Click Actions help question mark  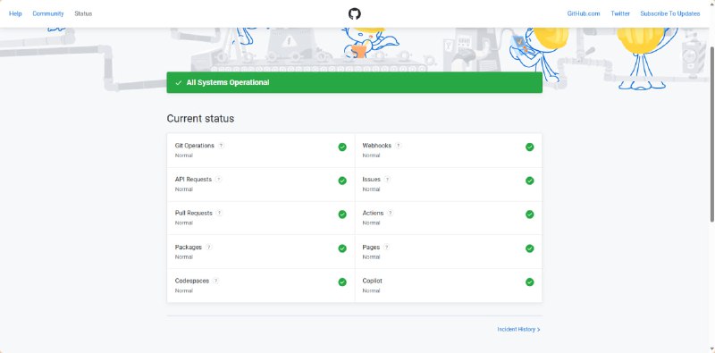click(x=391, y=213)
